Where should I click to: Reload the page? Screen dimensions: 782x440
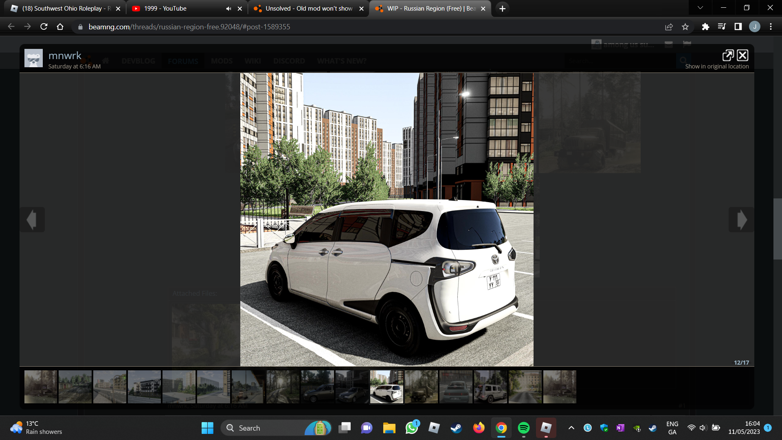click(x=44, y=27)
